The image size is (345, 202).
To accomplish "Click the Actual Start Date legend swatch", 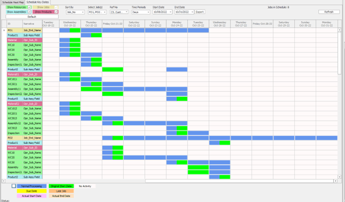I will [32, 196].
